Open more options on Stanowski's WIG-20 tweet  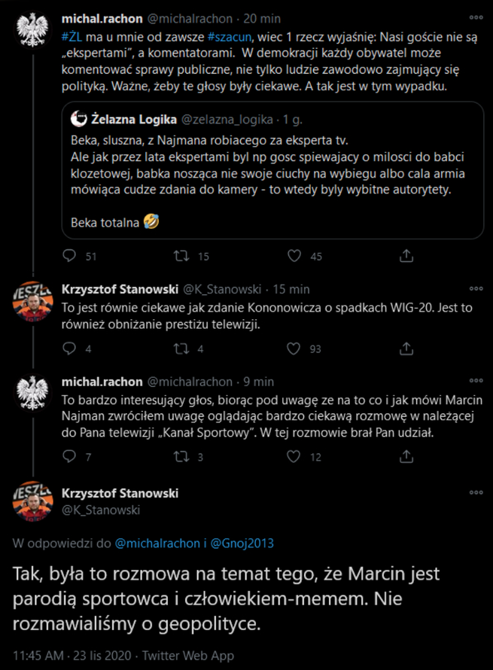[x=476, y=288]
